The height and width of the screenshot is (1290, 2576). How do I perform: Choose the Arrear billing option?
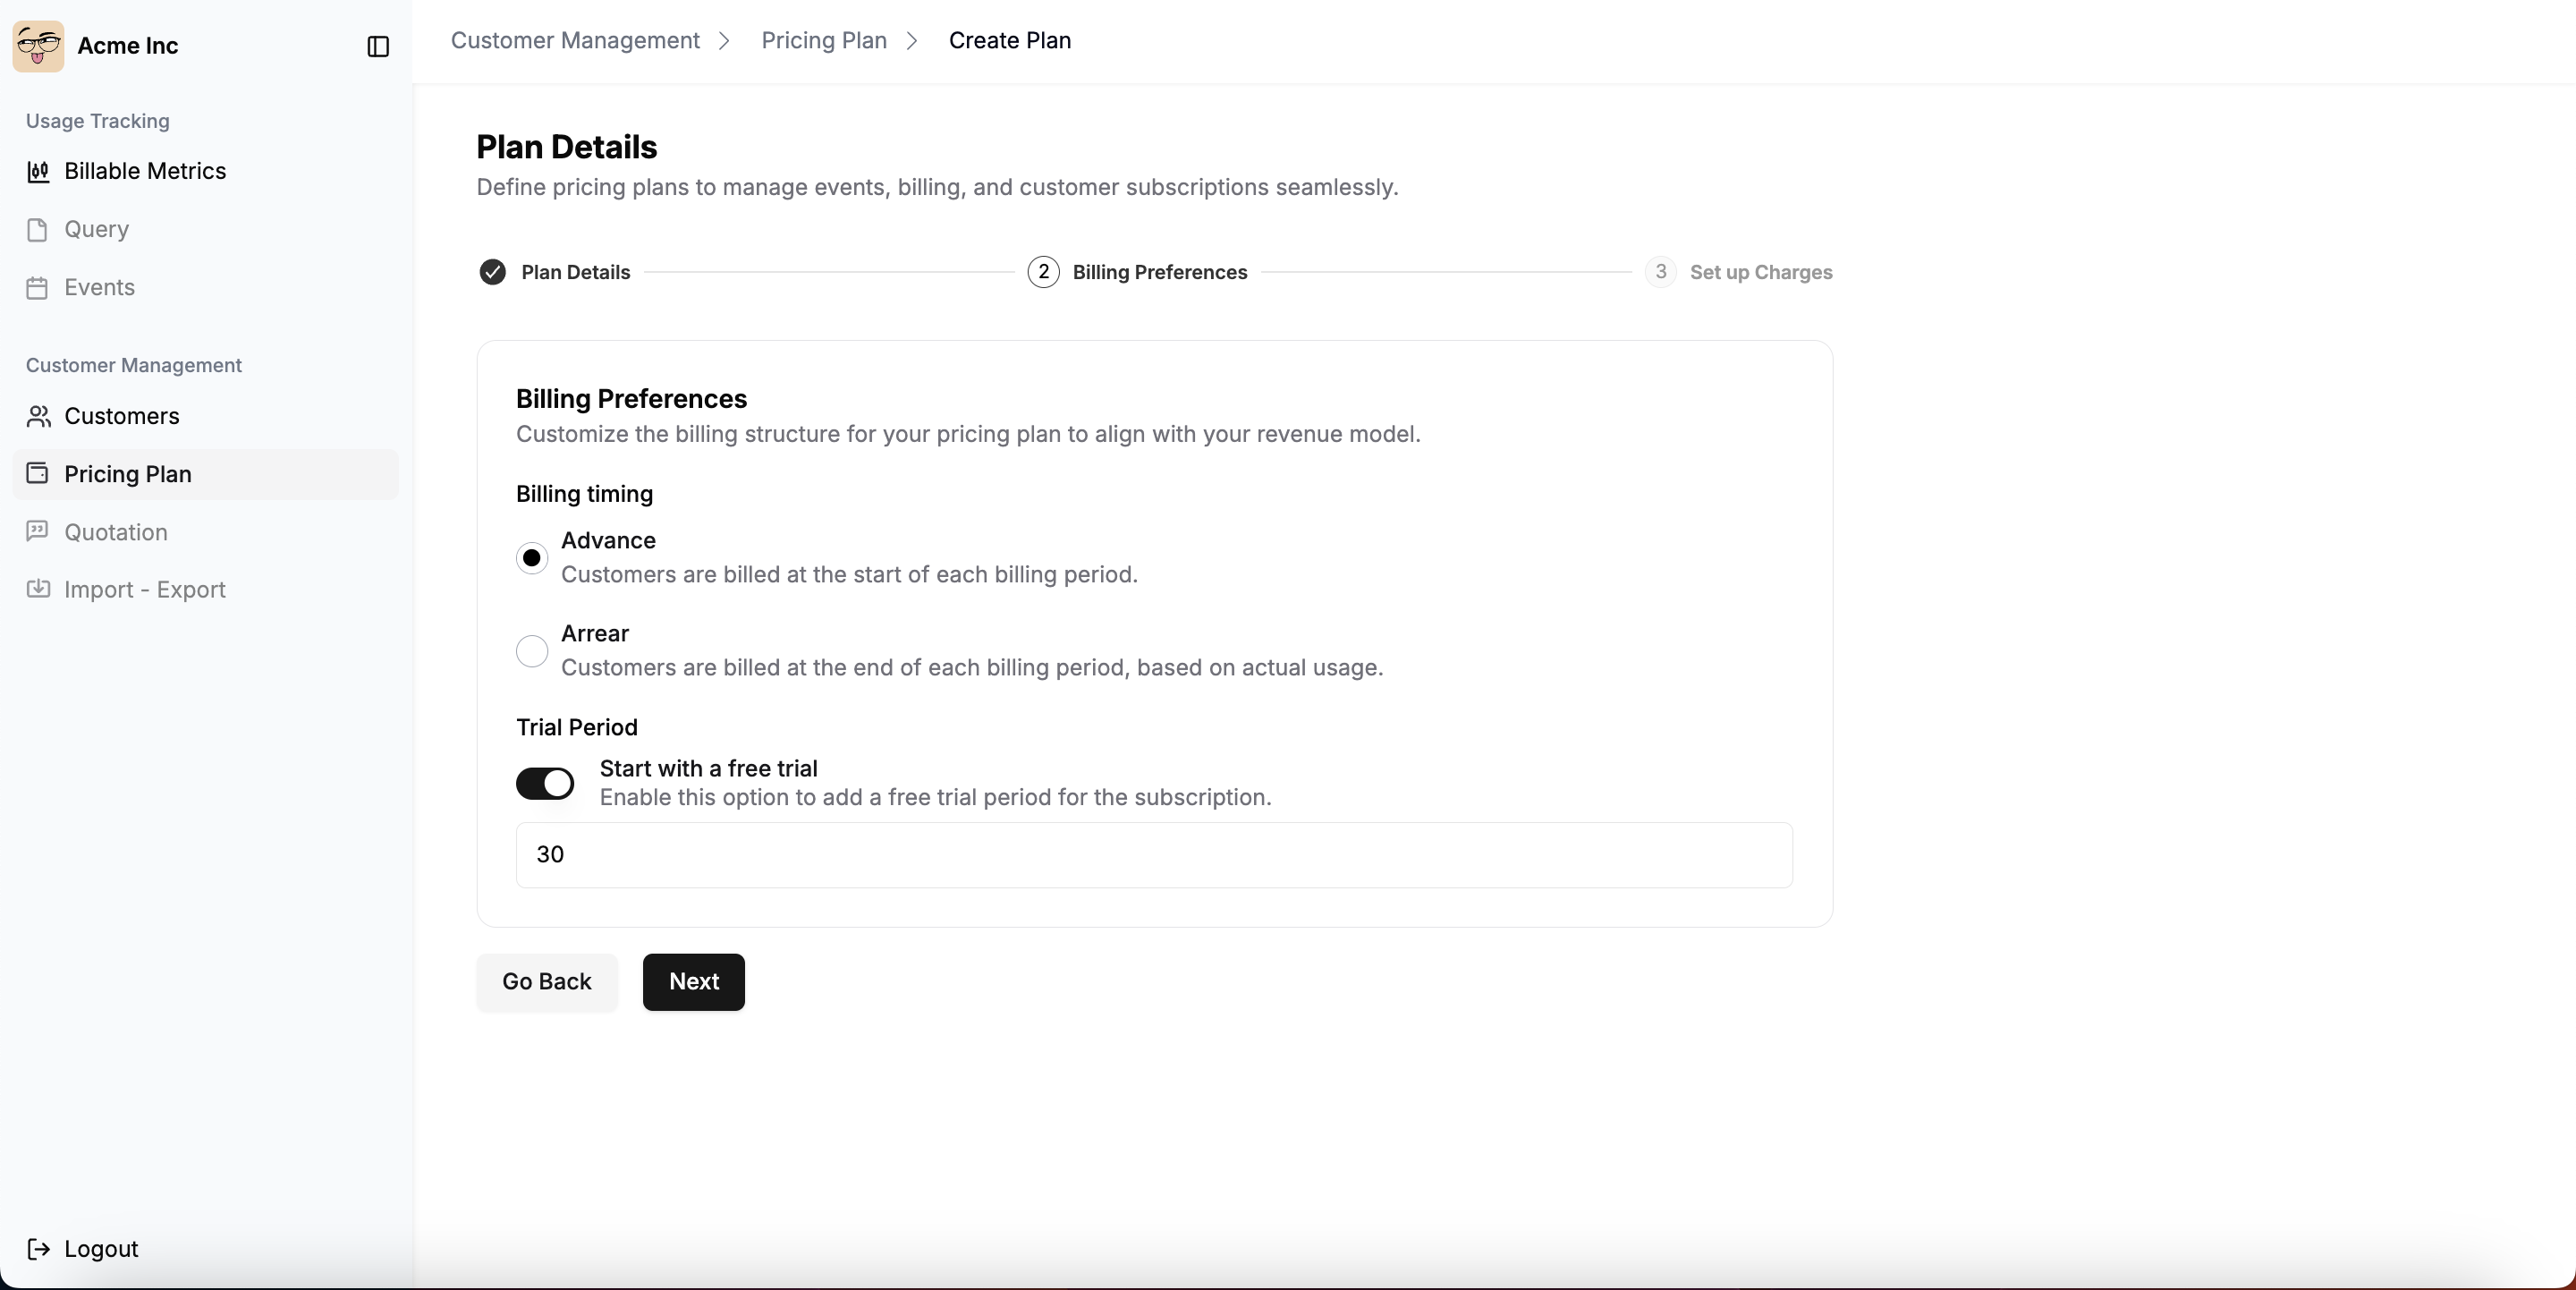[x=531, y=651]
